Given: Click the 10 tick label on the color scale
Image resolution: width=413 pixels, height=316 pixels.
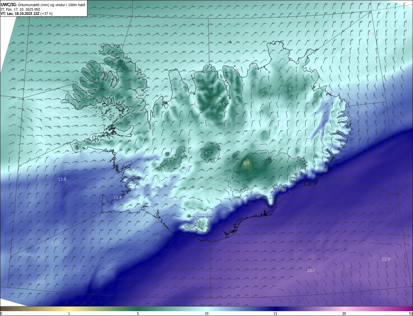Looking at the screenshot, I should point(206,313).
